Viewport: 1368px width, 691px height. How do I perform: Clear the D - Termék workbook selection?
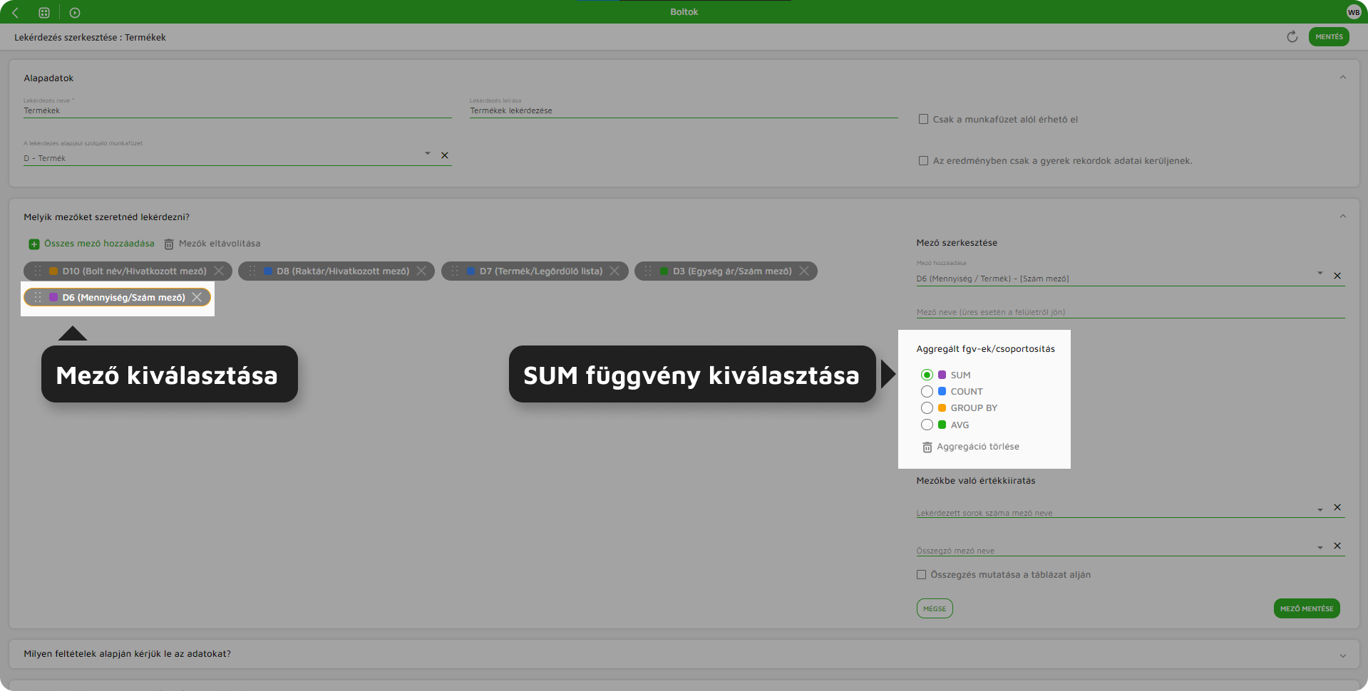[445, 155]
